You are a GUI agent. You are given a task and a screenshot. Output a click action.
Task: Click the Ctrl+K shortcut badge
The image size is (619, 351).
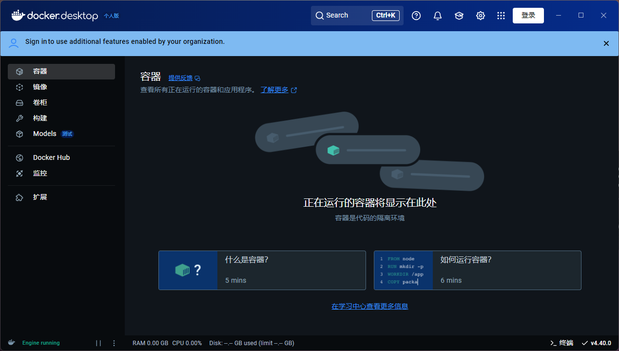click(x=386, y=16)
